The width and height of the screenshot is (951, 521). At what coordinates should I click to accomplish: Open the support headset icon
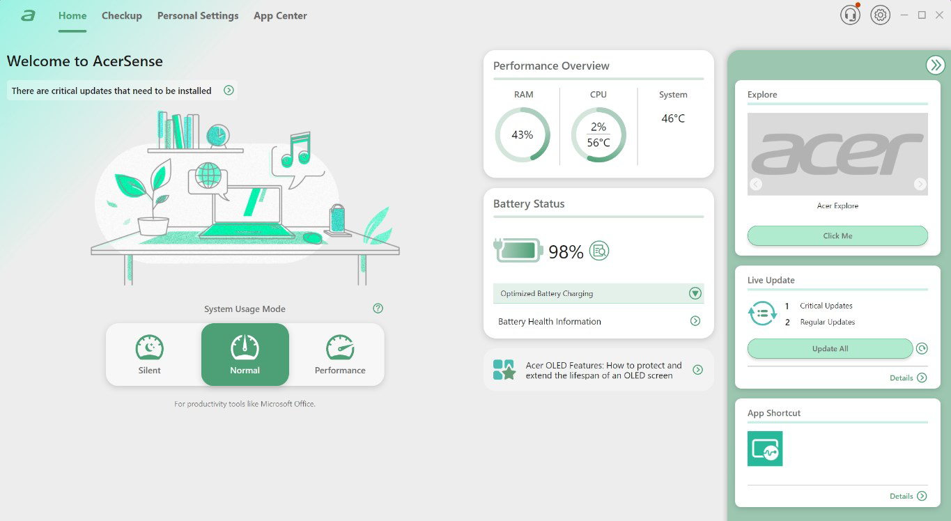click(x=850, y=15)
